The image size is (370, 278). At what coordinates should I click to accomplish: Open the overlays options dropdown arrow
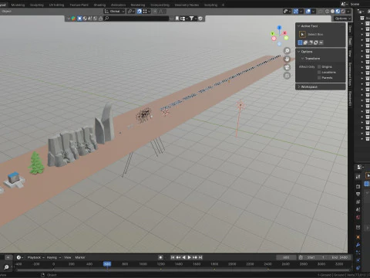click(314, 12)
